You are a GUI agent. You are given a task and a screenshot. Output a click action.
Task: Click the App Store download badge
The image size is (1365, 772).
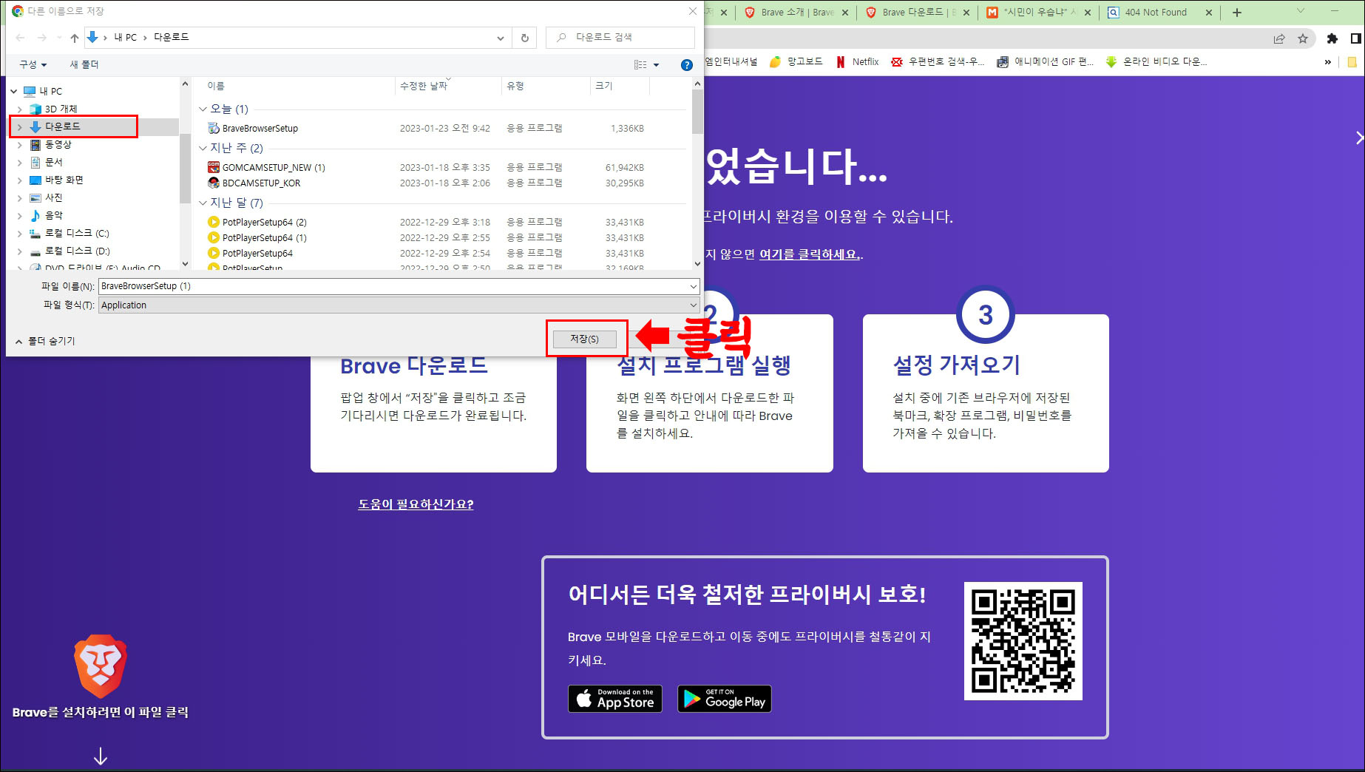(x=614, y=699)
